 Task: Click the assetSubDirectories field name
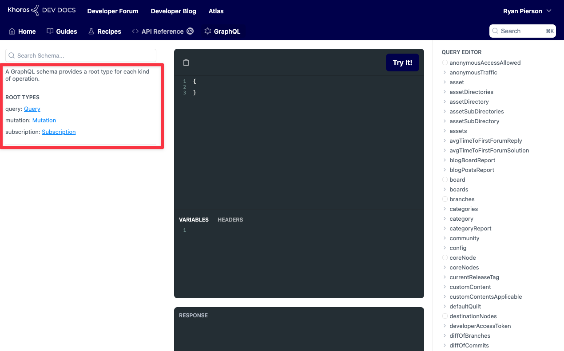[x=477, y=112]
